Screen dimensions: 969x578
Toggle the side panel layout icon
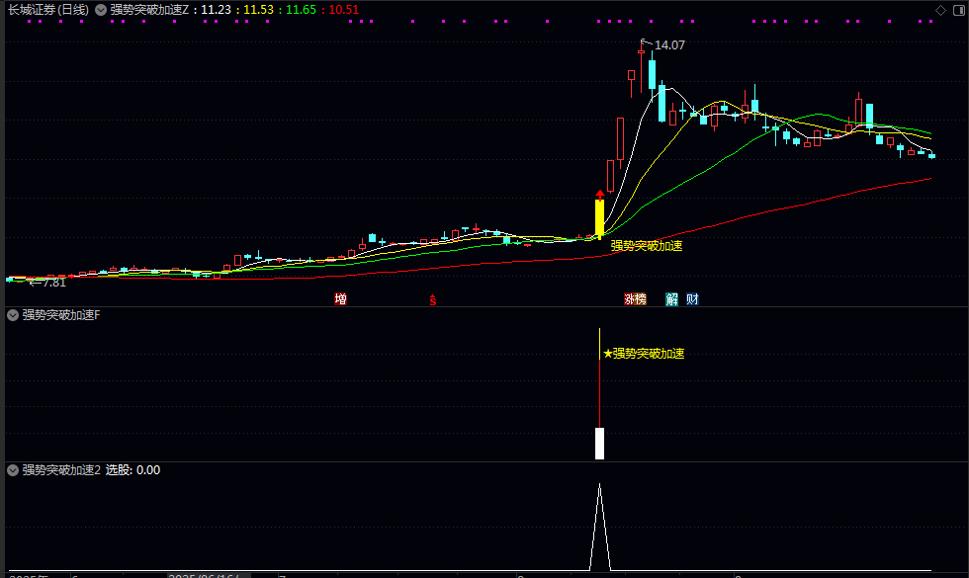tap(959, 10)
